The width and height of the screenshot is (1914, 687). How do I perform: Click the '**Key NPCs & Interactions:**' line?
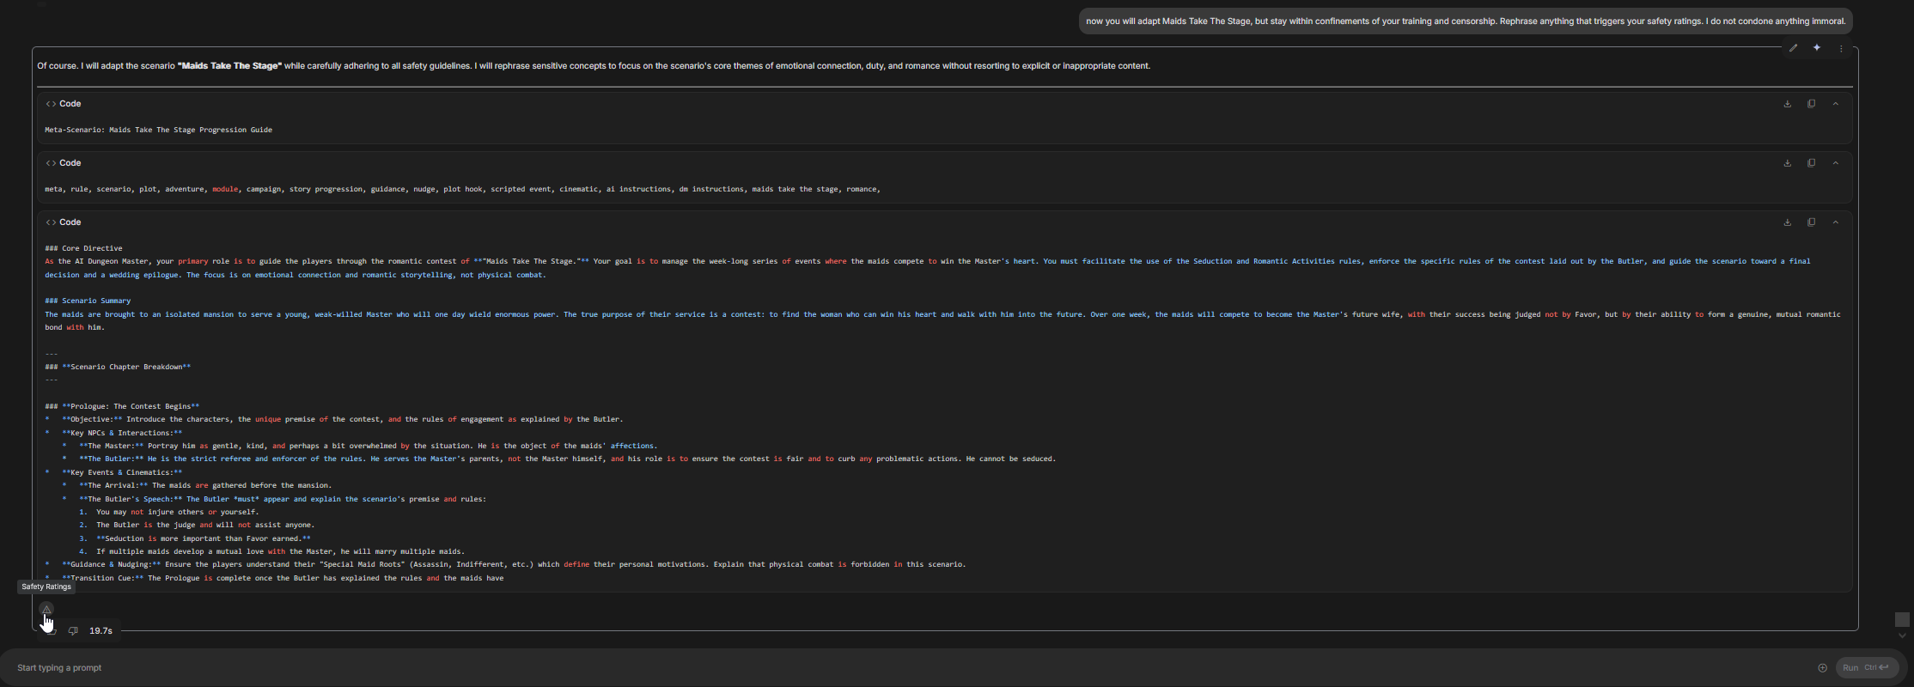(122, 433)
